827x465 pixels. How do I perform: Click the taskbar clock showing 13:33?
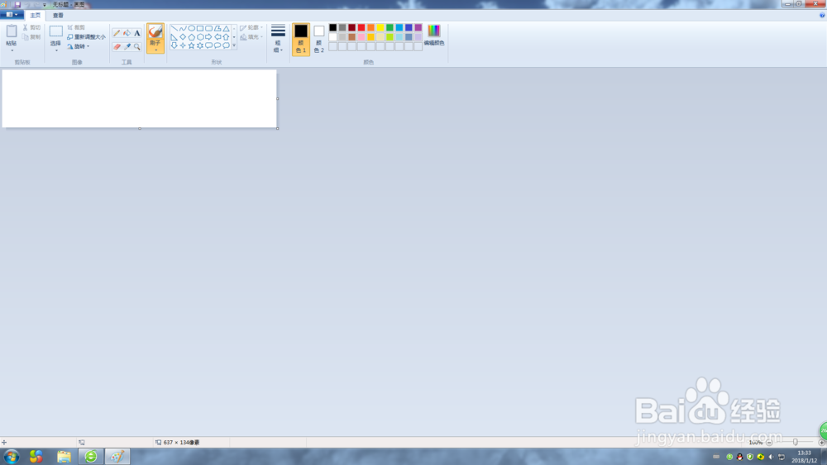click(804, 457)
